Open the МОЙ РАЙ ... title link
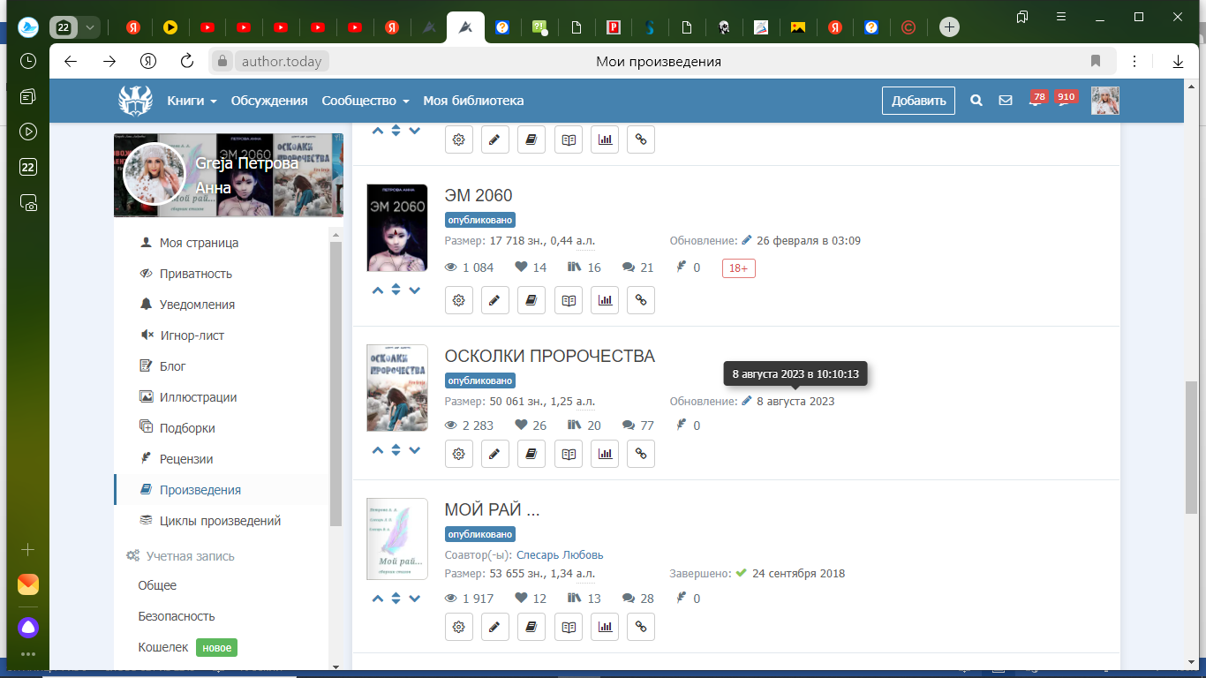The image size is (1206, 678). (492, 509)
